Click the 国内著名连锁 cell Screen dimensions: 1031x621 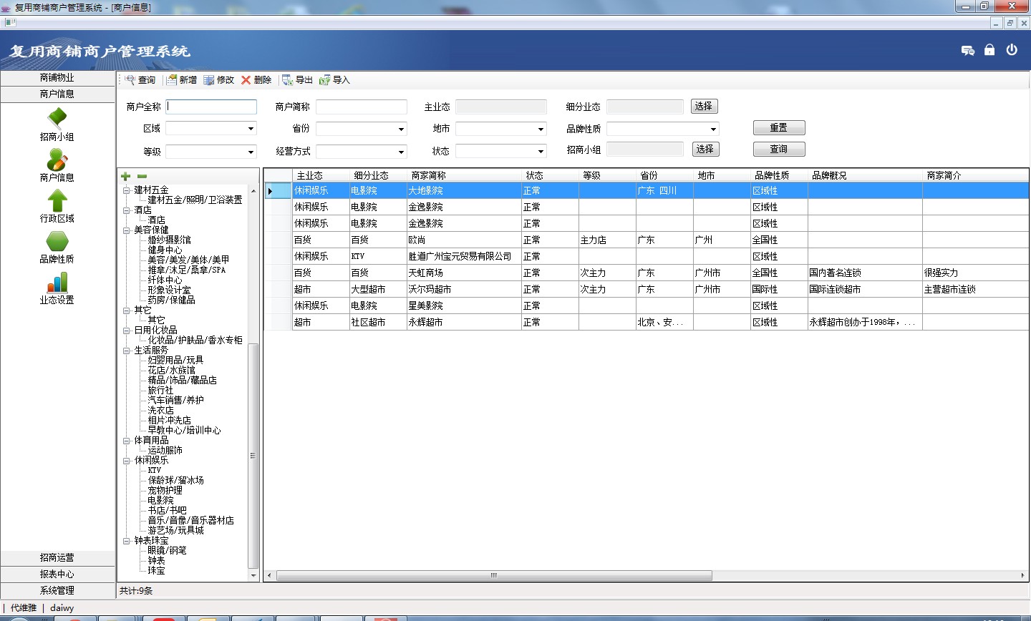(x=865, y=273)
